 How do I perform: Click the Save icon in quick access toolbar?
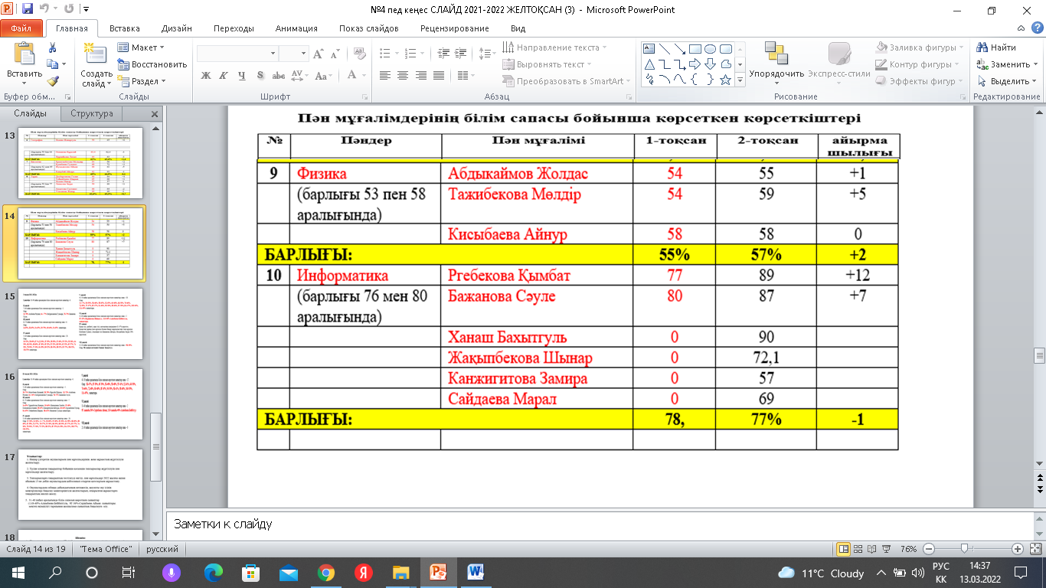(x=28, y=10)
